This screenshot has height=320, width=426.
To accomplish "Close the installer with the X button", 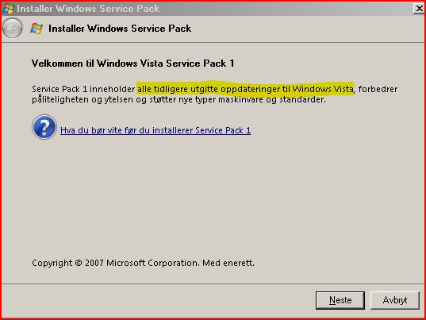I will (419, 9).
